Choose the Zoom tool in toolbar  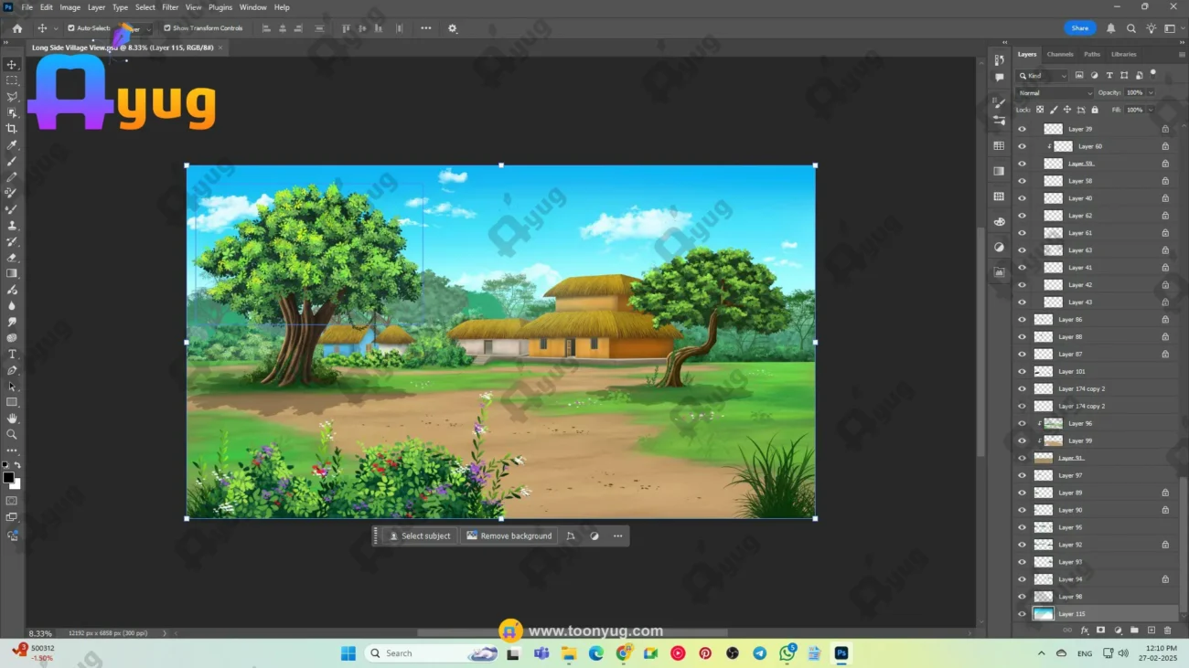click(x=12, y=435)
